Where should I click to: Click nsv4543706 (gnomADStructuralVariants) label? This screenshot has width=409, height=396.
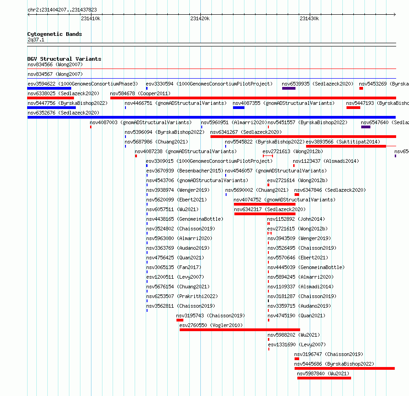(197, 180)
